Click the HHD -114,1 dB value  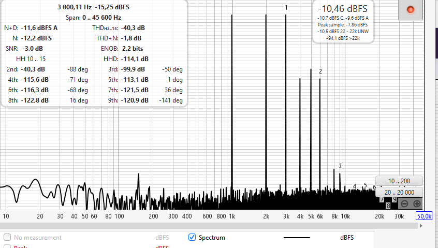click(135, 59)
